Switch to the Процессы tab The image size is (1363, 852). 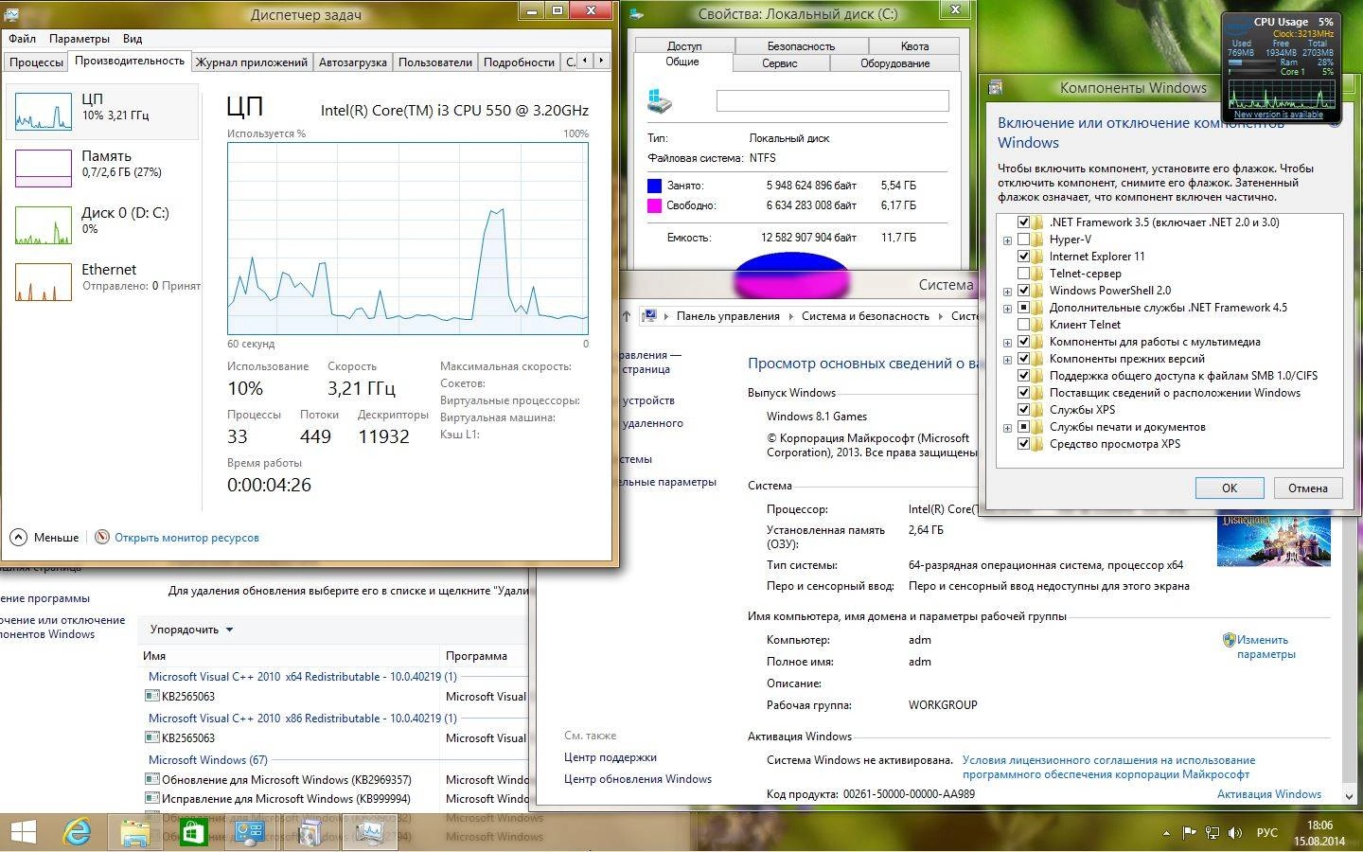[36, 62]
